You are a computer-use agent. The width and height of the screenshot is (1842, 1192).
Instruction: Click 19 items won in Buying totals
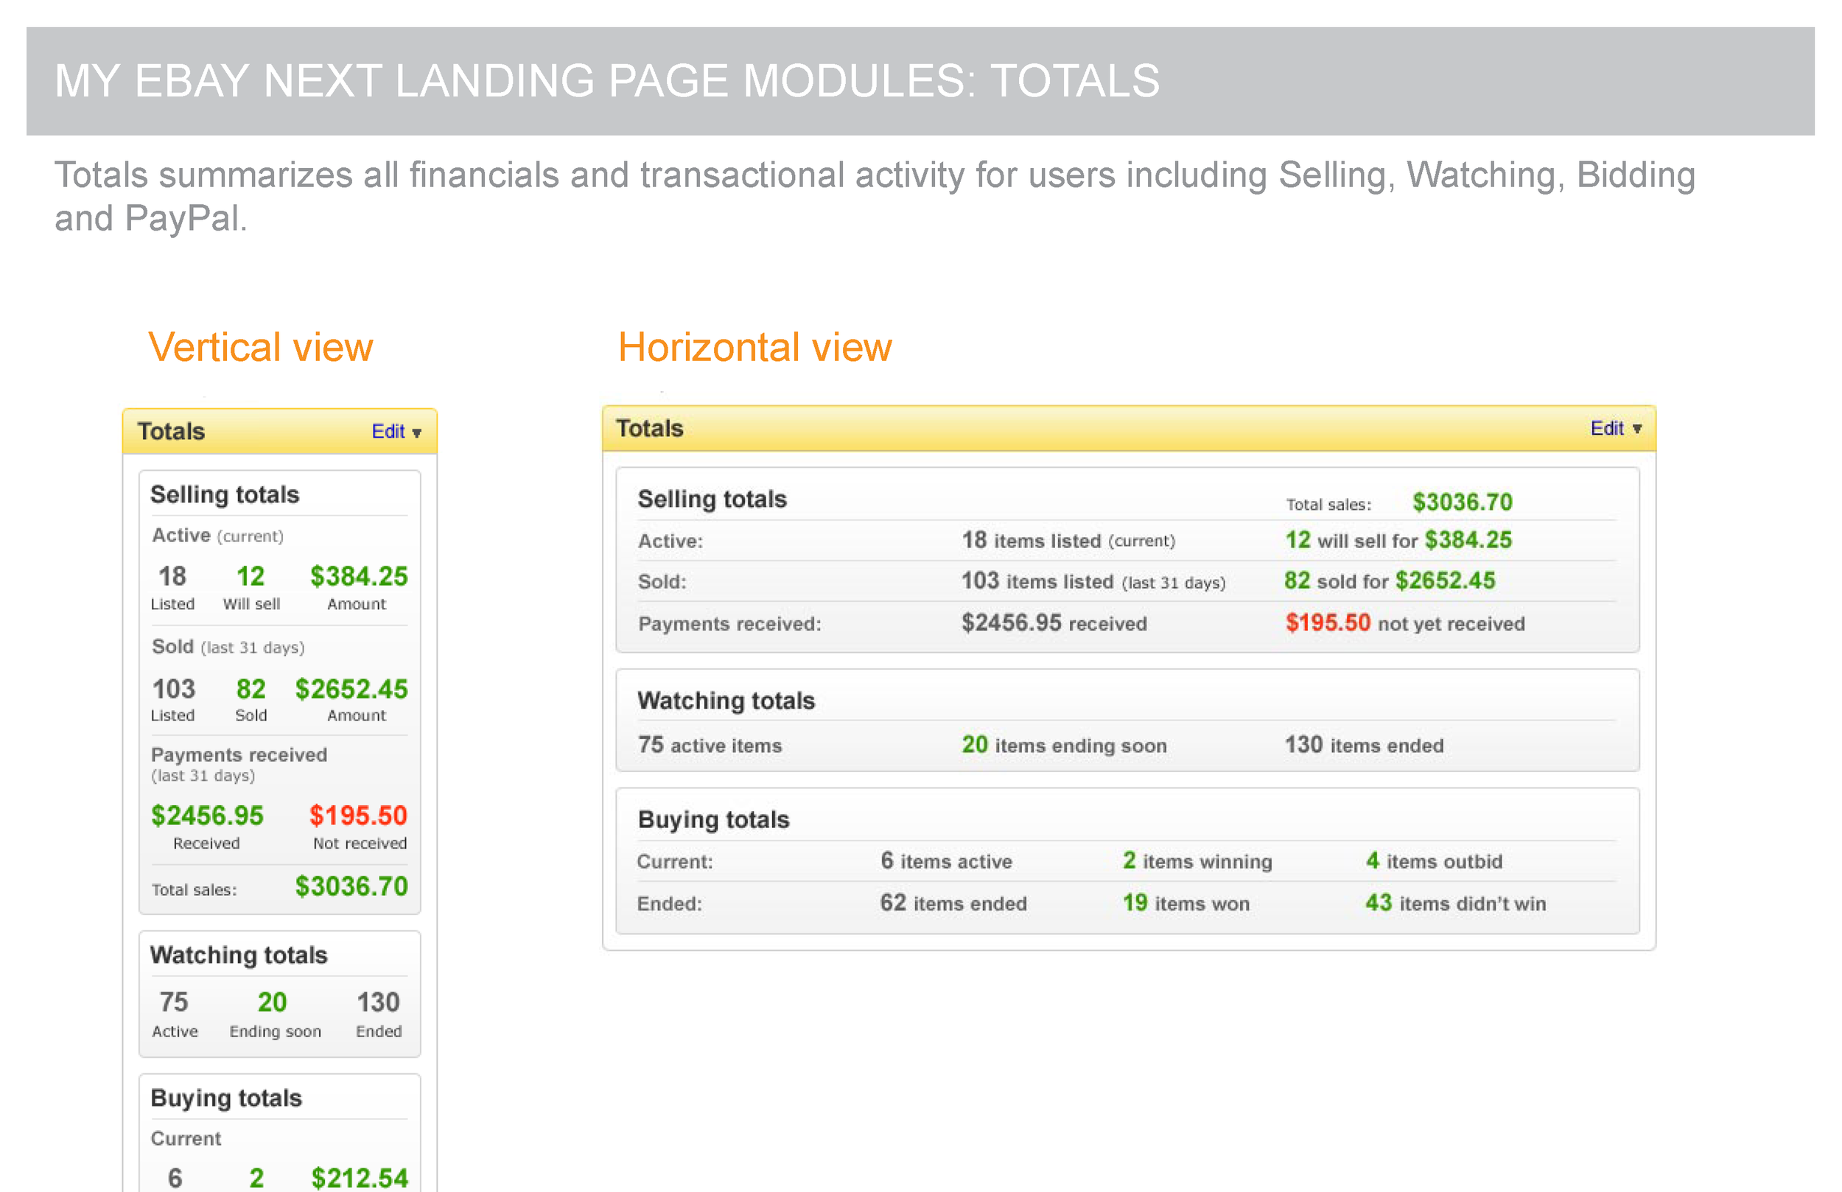click(x=1186, y=902)
